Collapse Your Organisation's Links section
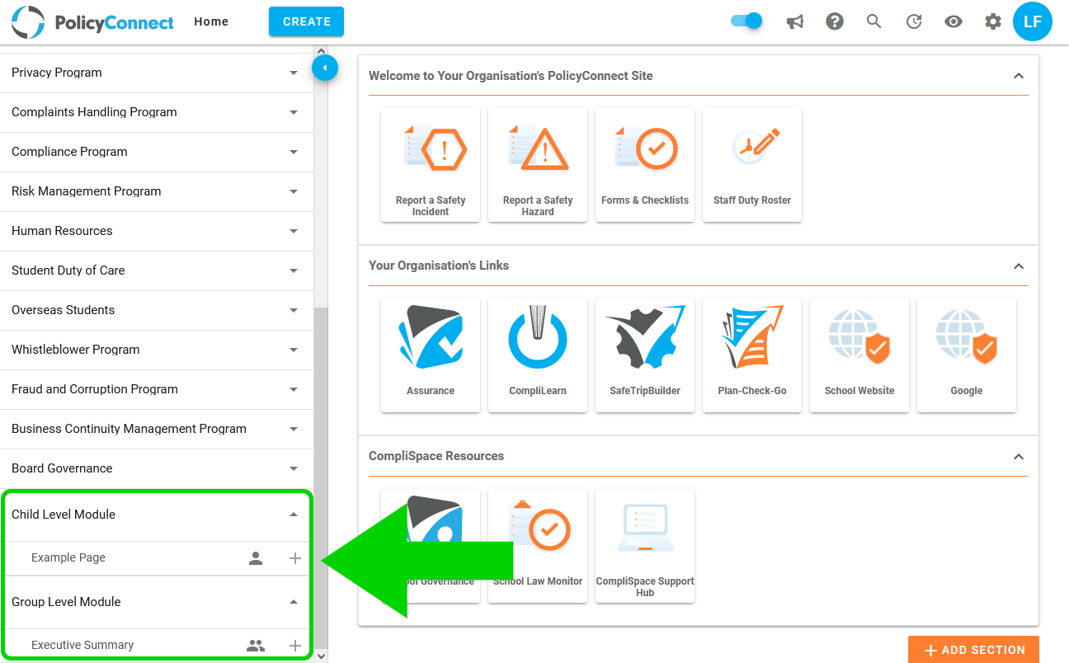Screen dimensions: 1069x663 tap(1019, 266)
